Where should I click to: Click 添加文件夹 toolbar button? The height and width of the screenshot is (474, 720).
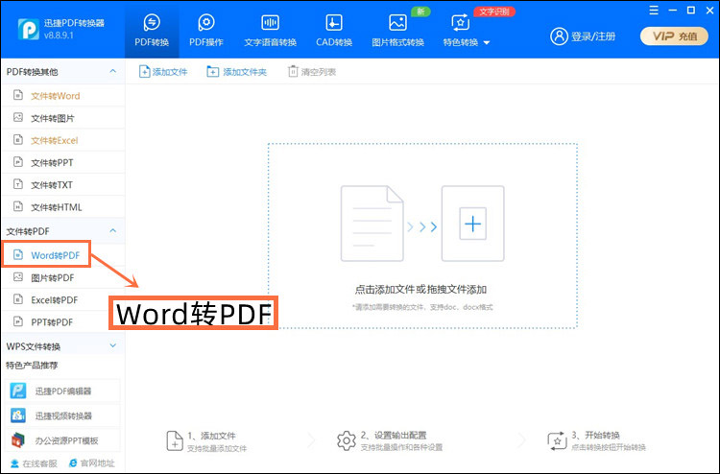pyautogui.click(x=236, y=72)
